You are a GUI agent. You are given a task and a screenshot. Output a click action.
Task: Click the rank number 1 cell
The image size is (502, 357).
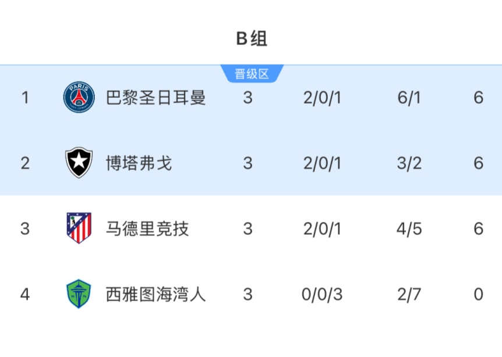pos(24,97)
